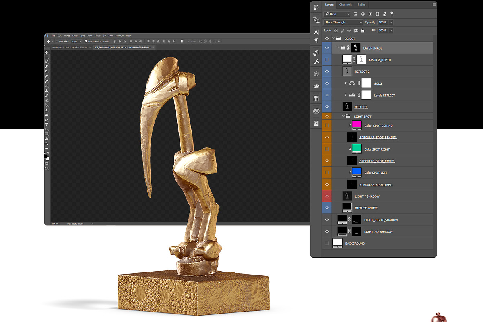483x322 pixels.
Task: Select the Eraser tool
Action: tap(47, 100)
